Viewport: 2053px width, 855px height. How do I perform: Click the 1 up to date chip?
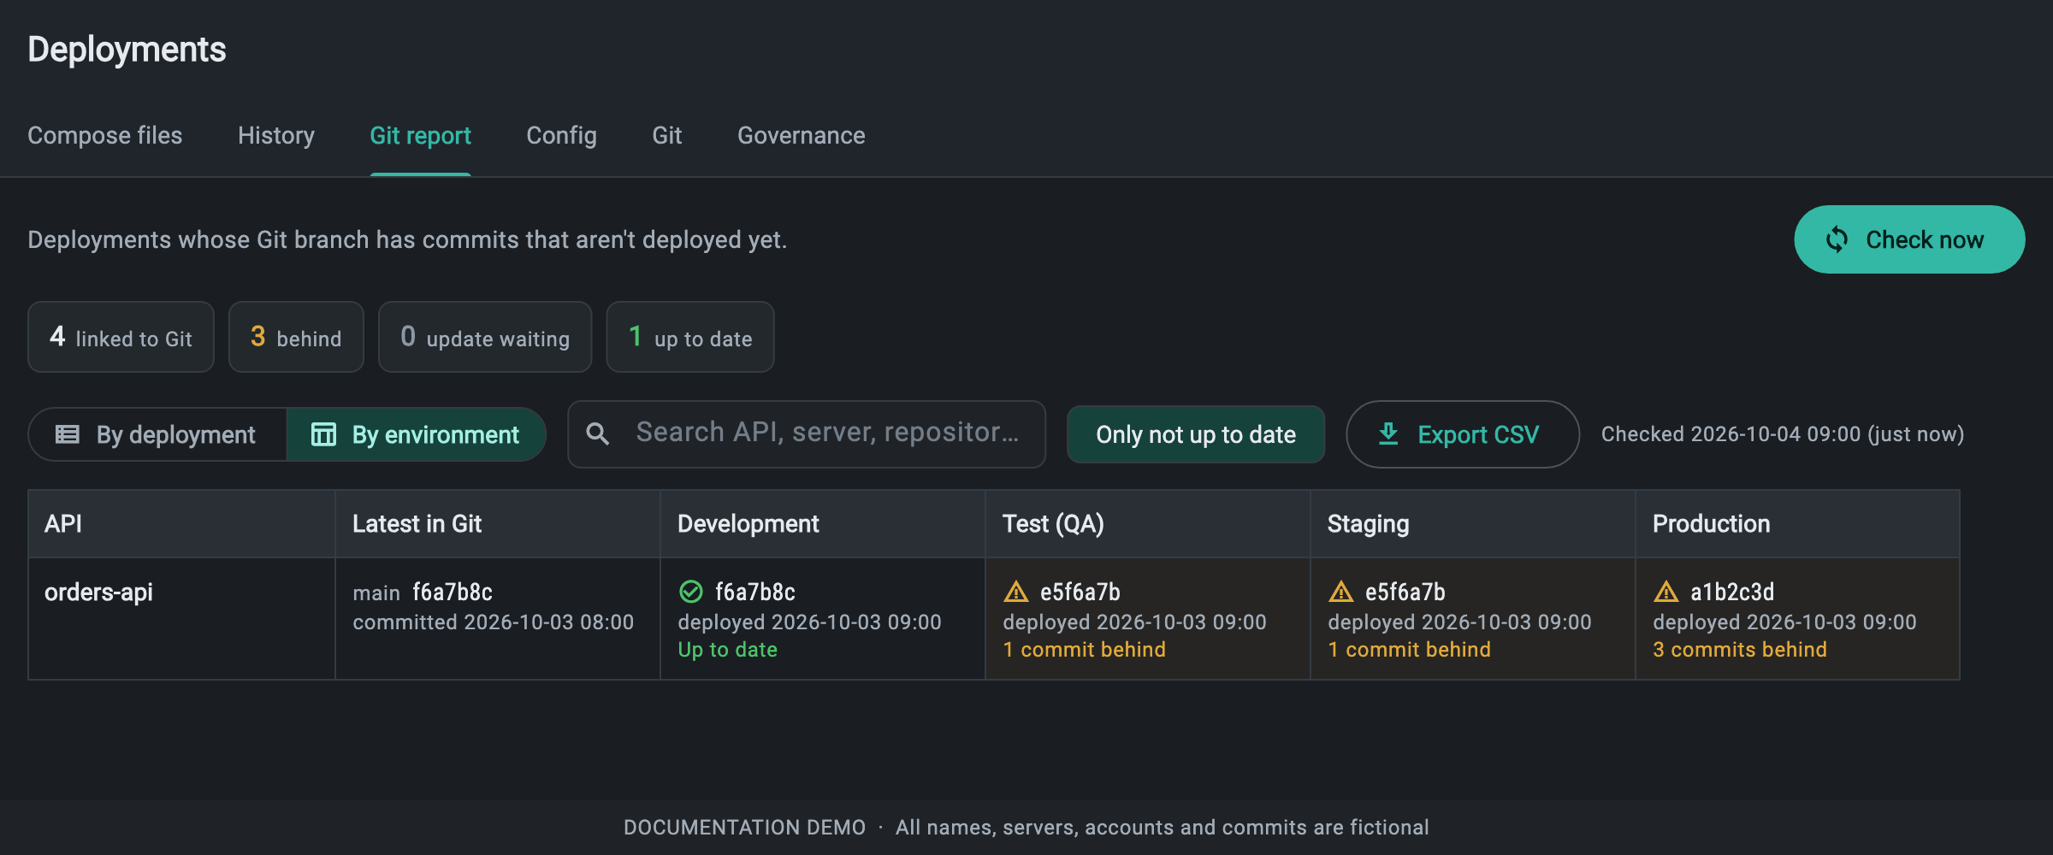coord(690,337)
